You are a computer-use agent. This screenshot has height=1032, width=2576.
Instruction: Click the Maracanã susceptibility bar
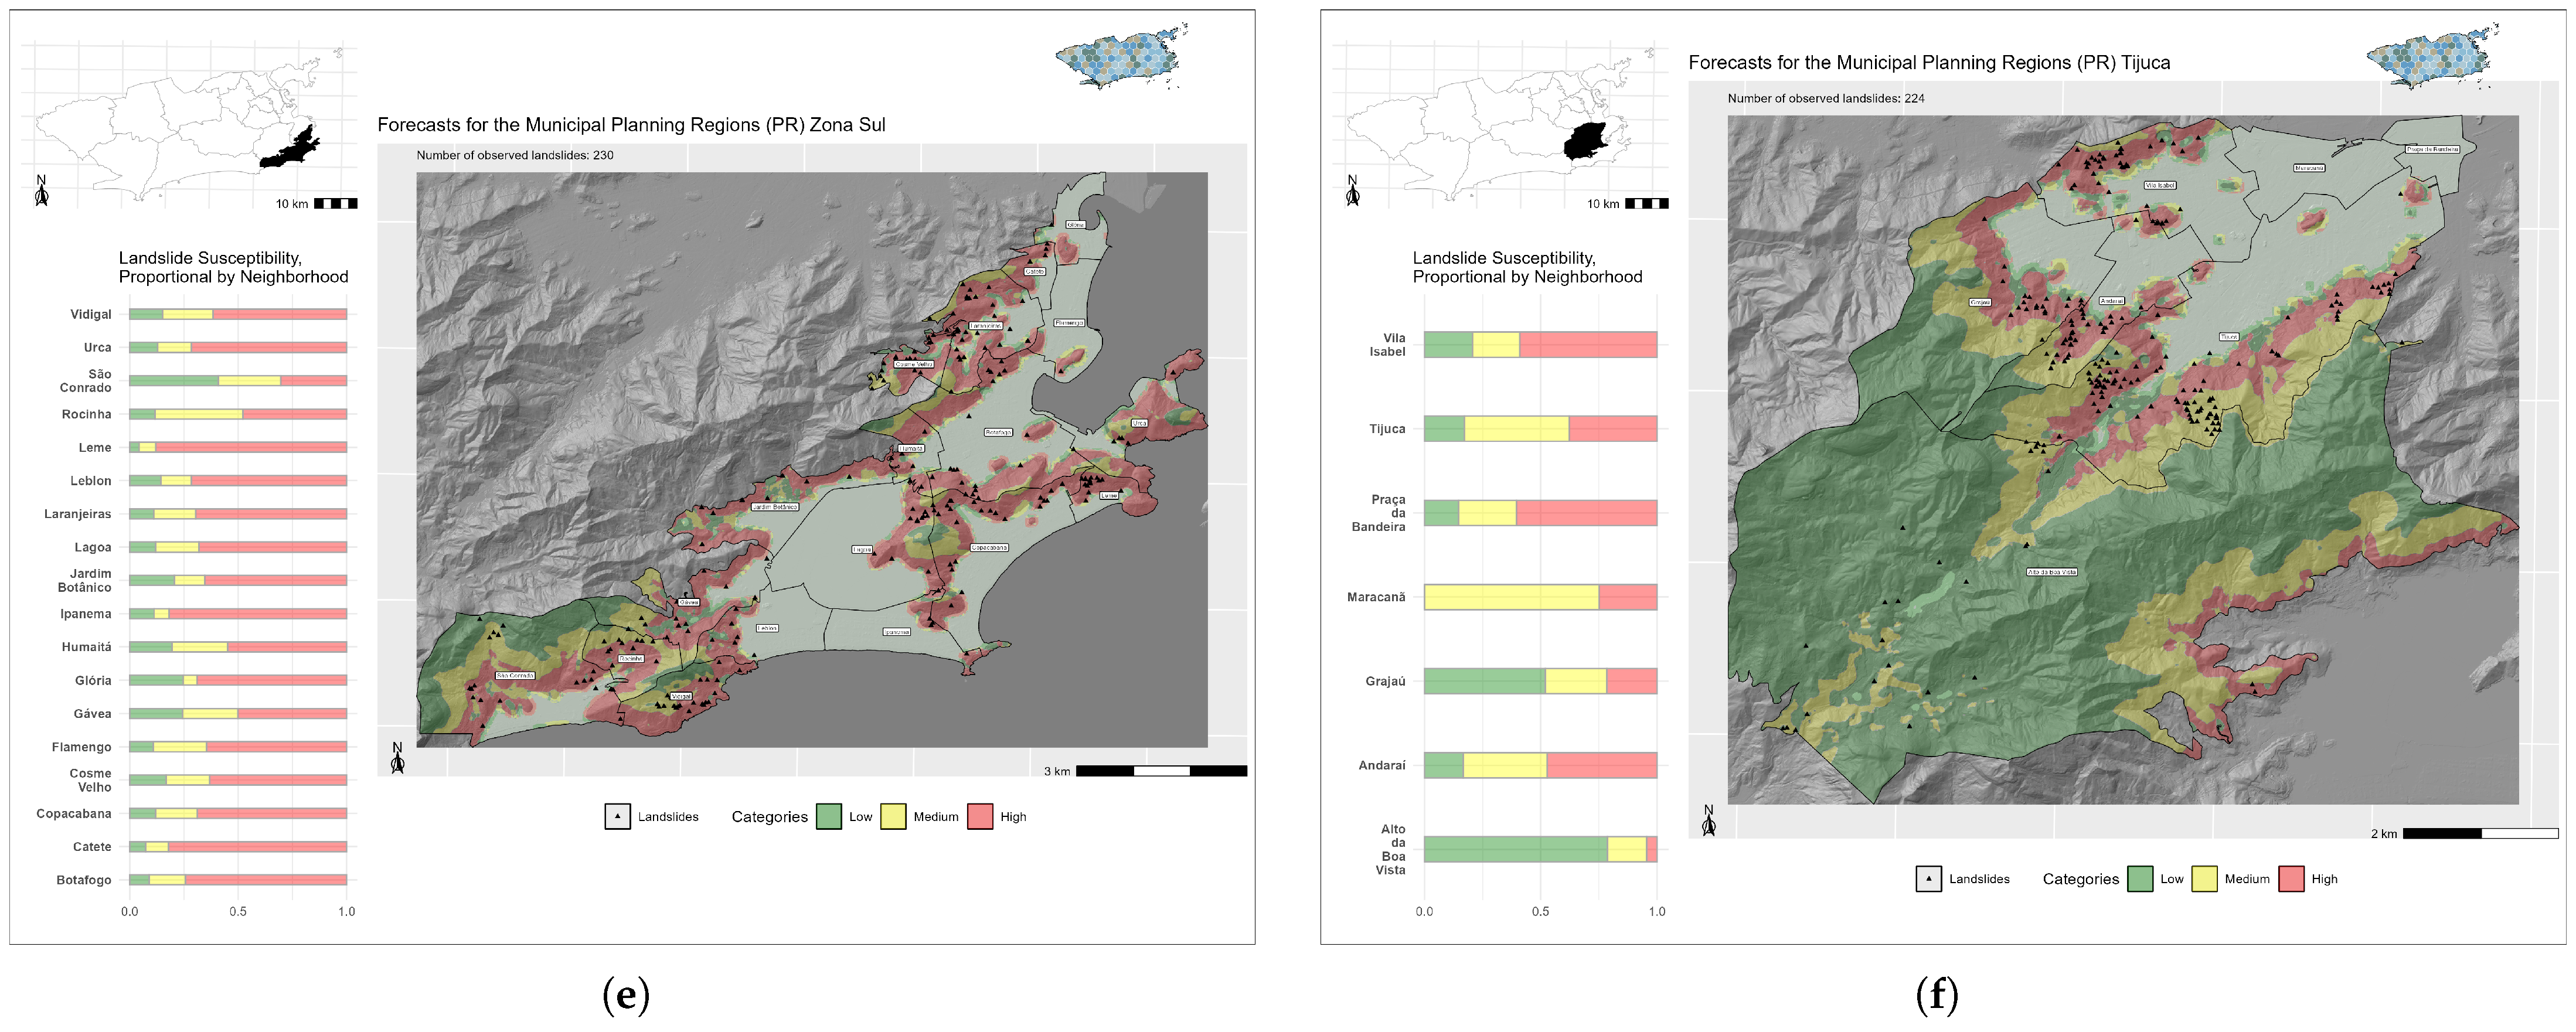click(1540, 597)
